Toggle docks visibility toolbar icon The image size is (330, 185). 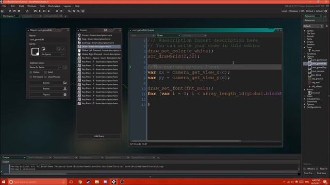[83, 11]
